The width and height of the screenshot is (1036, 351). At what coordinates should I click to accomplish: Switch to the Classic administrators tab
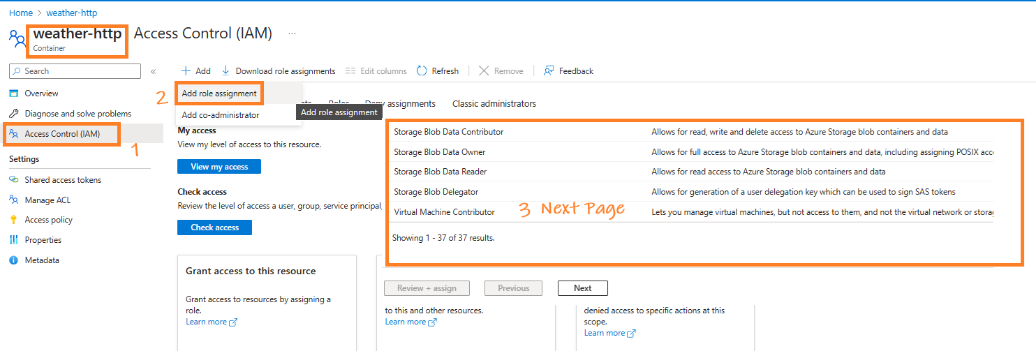click(x=494, y=104)
